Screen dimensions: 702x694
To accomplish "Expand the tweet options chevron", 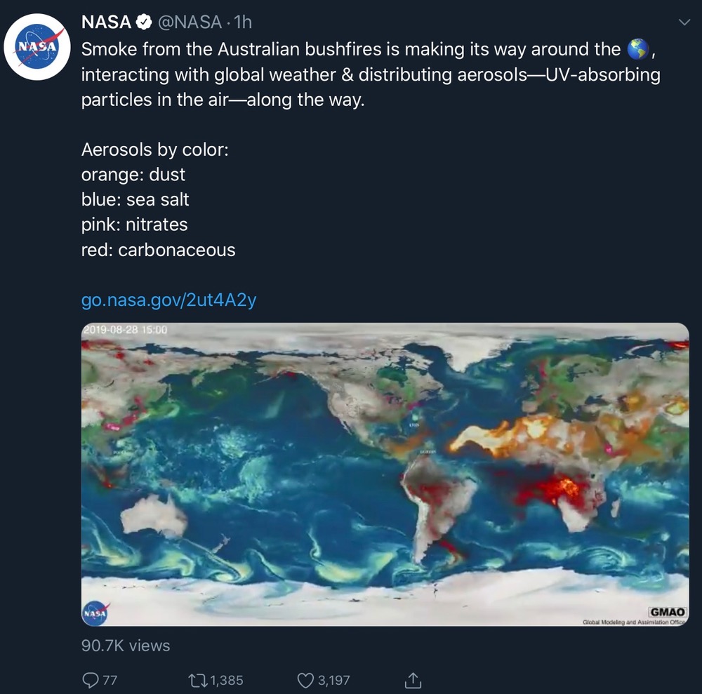I will pos(685,23).
